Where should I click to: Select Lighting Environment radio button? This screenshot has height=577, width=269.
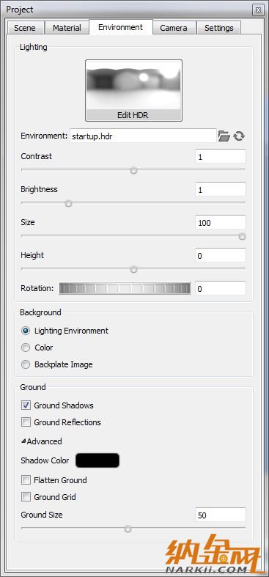[x=26, y=331]
